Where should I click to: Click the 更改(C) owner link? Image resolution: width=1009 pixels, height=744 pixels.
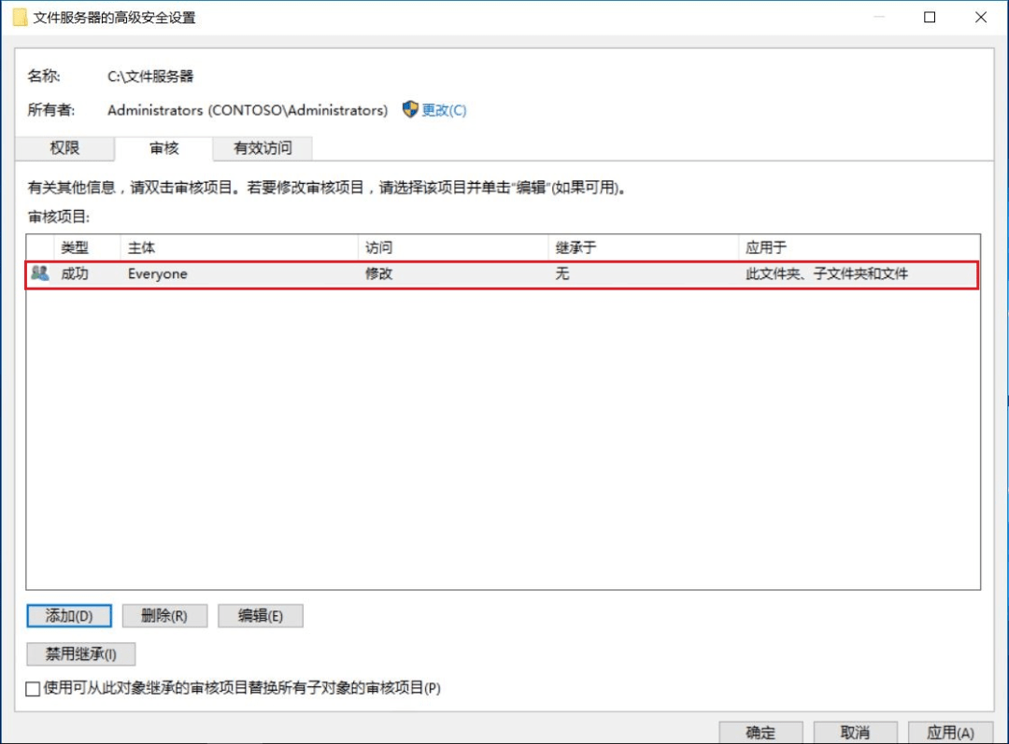point(444,110)
